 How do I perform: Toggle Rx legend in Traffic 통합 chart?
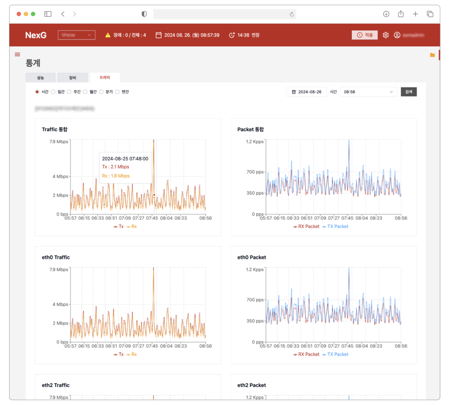(132, 227)
